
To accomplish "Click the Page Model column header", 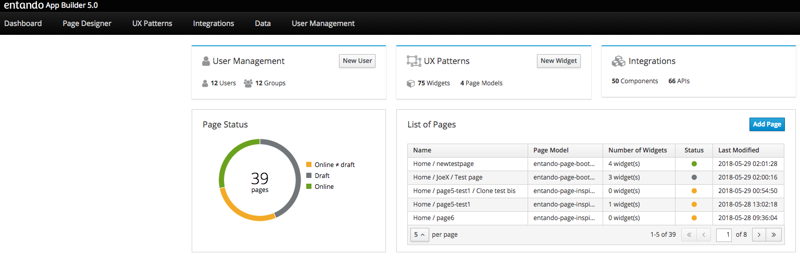I will pyautogui.click(x=565, y=150).
